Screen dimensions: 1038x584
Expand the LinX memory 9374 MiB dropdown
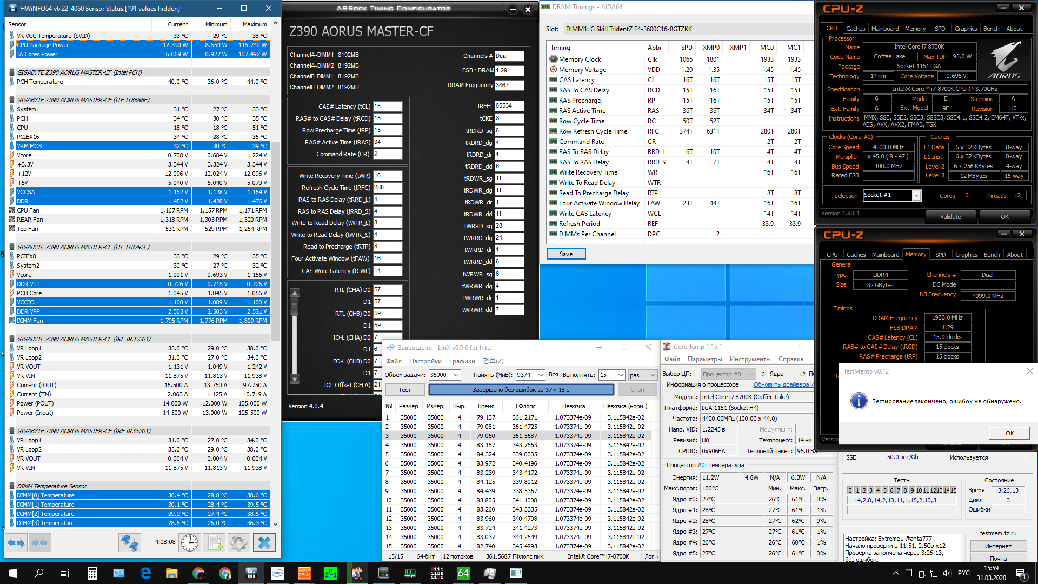540,375
